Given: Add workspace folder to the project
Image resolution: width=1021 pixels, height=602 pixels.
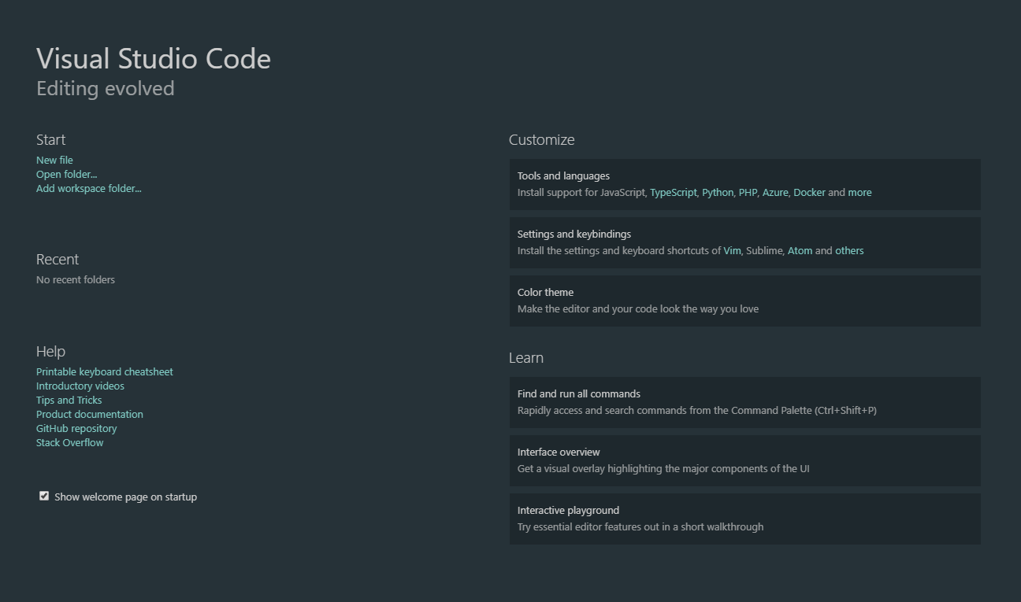Looking at the screenshot, I should coord(88,188).
